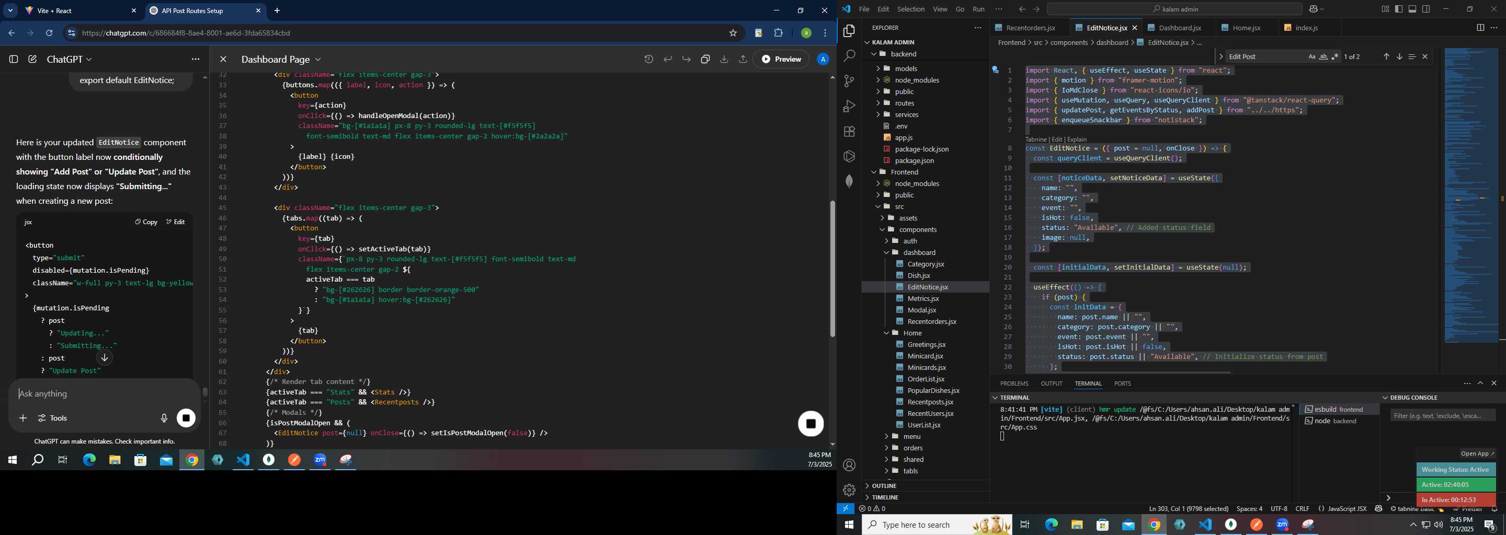Toggle Replace row in find widget
Image resolution: width=1506 pixels, height=535 pixels.
pos(1220,56)
